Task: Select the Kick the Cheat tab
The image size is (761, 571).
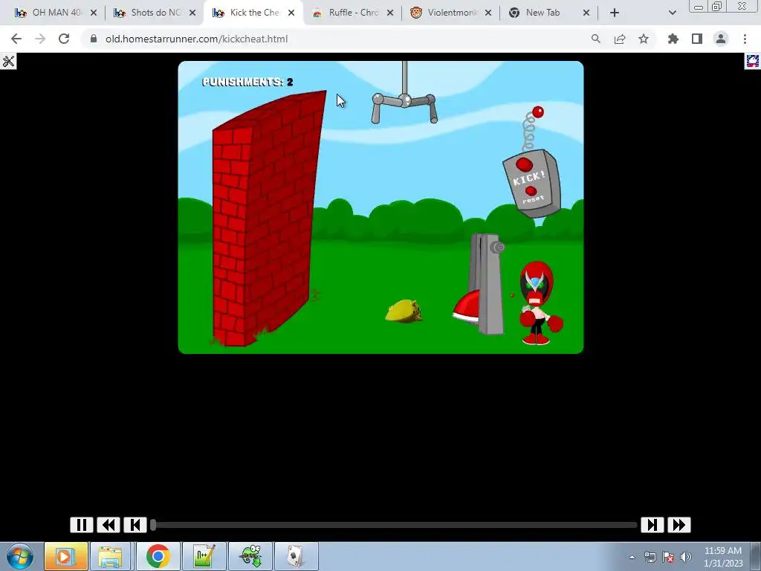Action: pyautogui.click(x=253, y=13)
